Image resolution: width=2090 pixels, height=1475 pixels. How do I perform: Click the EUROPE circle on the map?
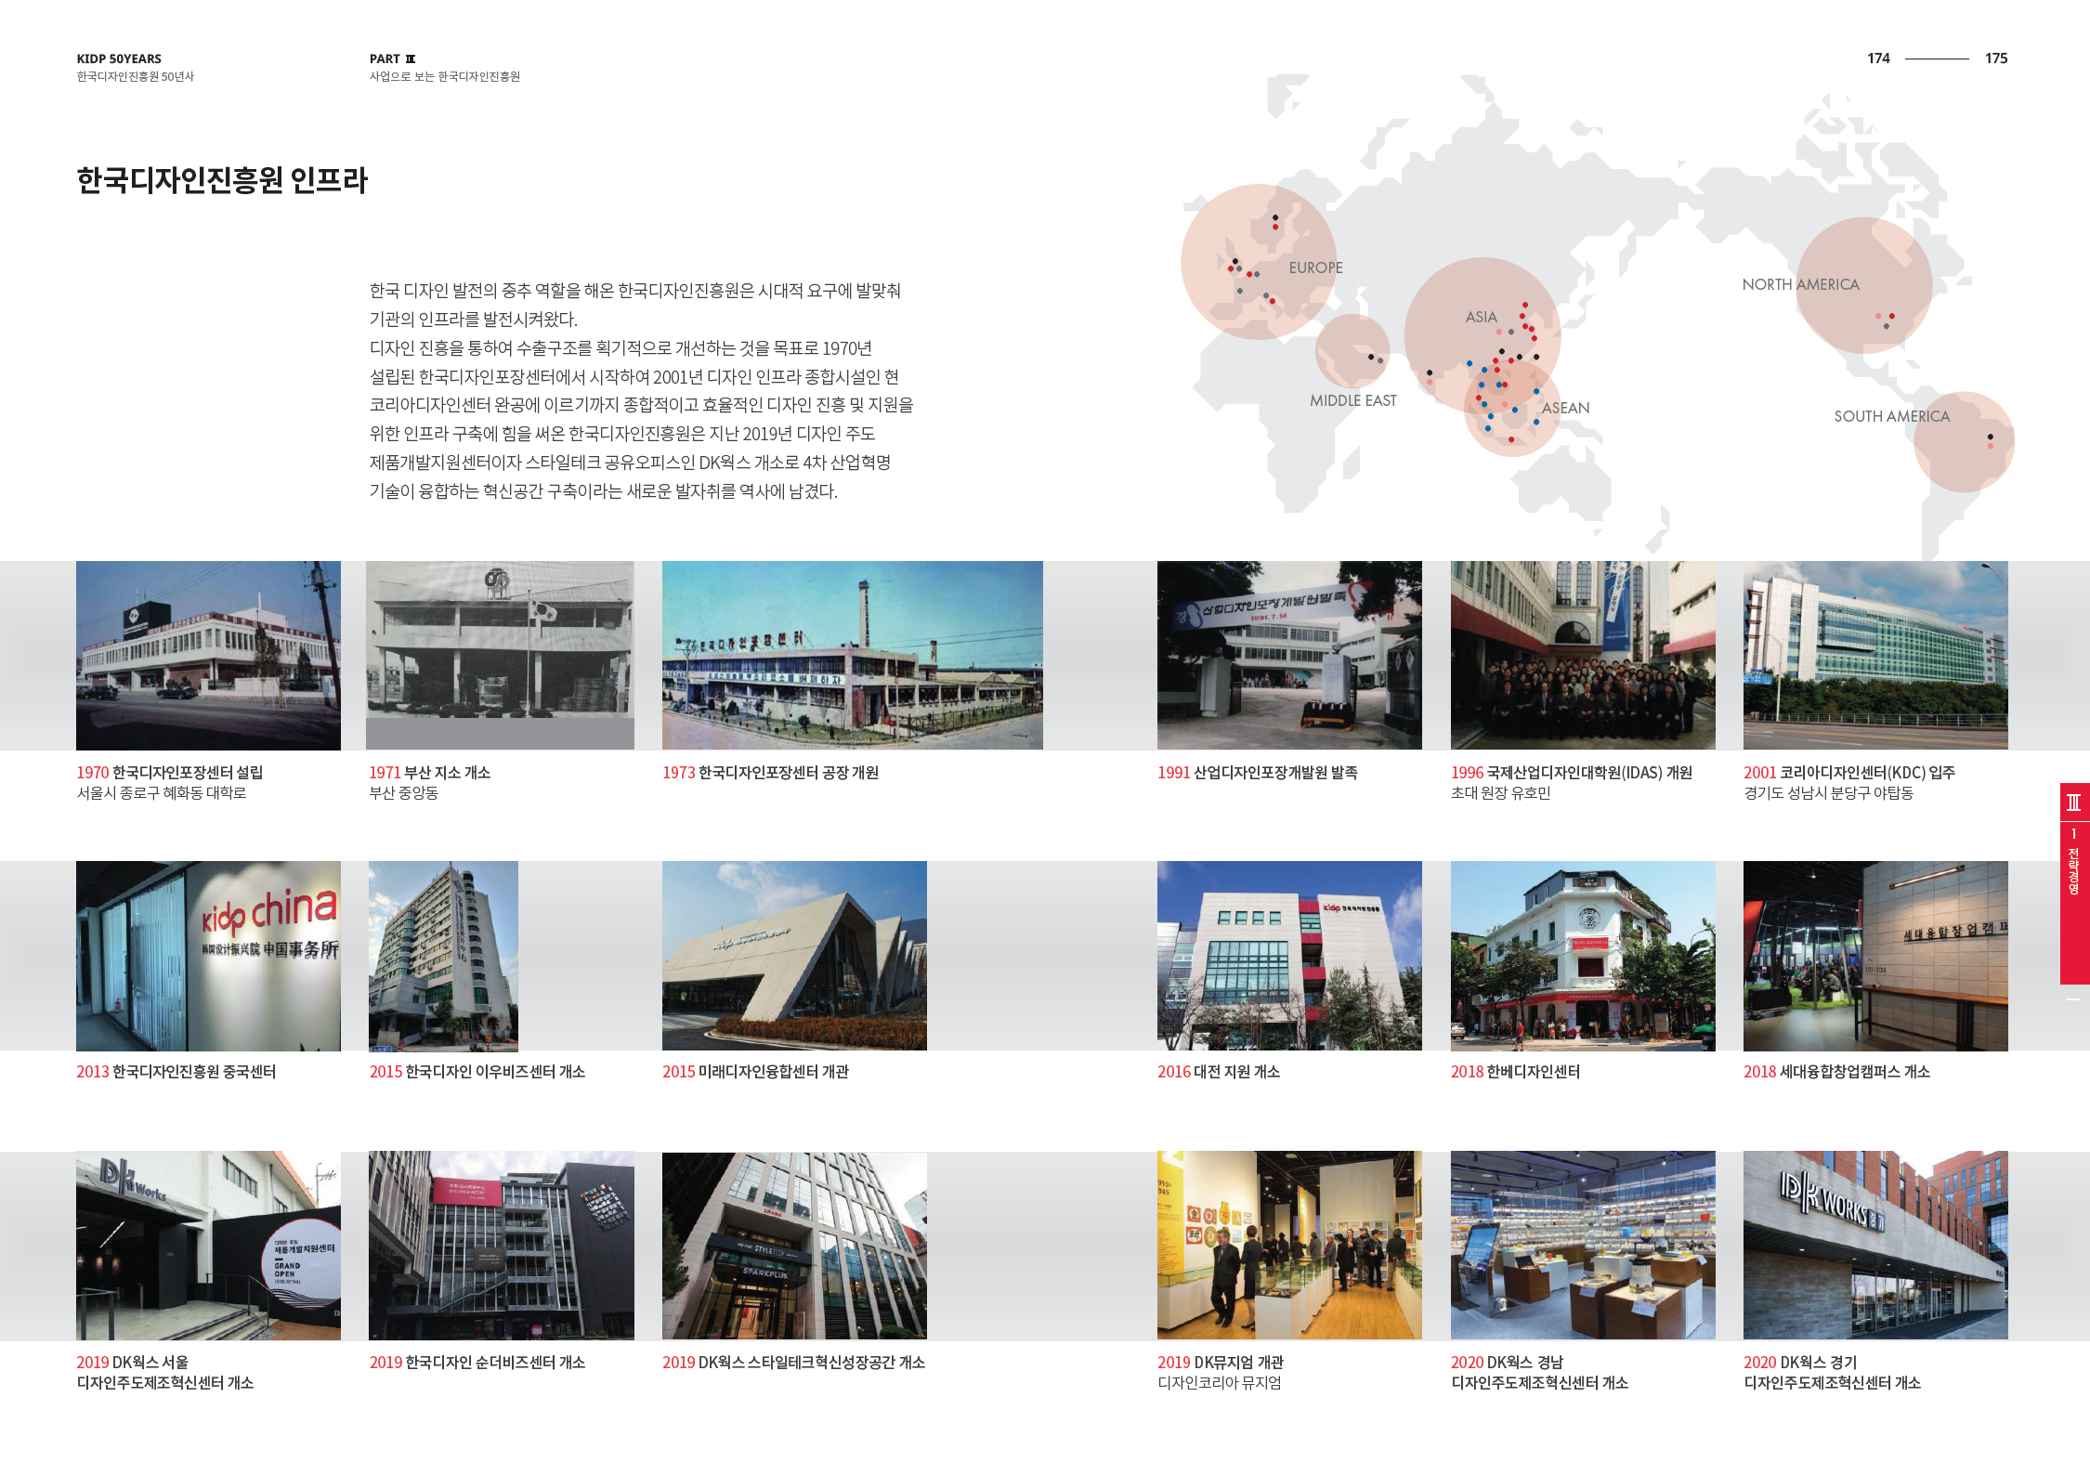[x=1259, y=262]
